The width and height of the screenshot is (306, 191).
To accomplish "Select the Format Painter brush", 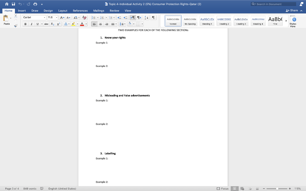I will pos(16,25).
